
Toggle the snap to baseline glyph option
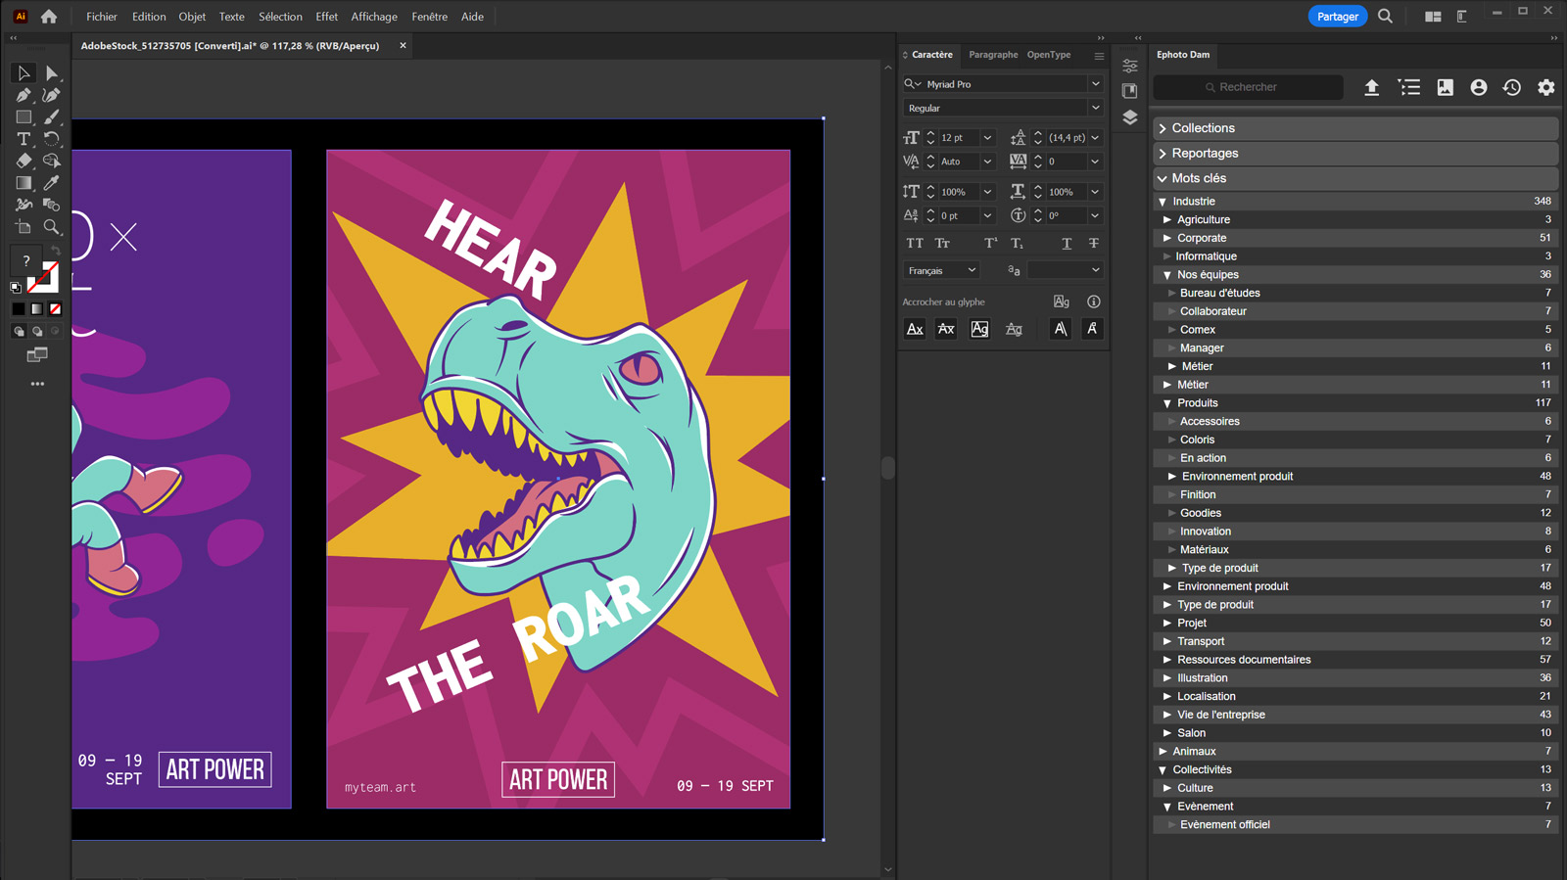915,329
